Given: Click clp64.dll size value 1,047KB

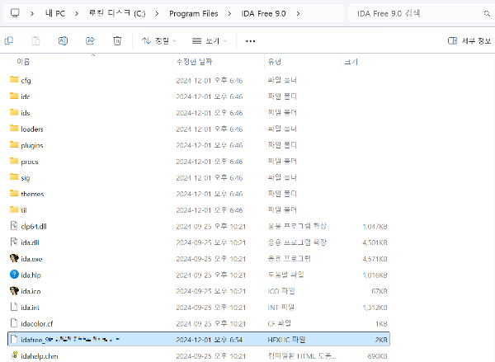Looking at the screenshot, I should tap(375, 226).
